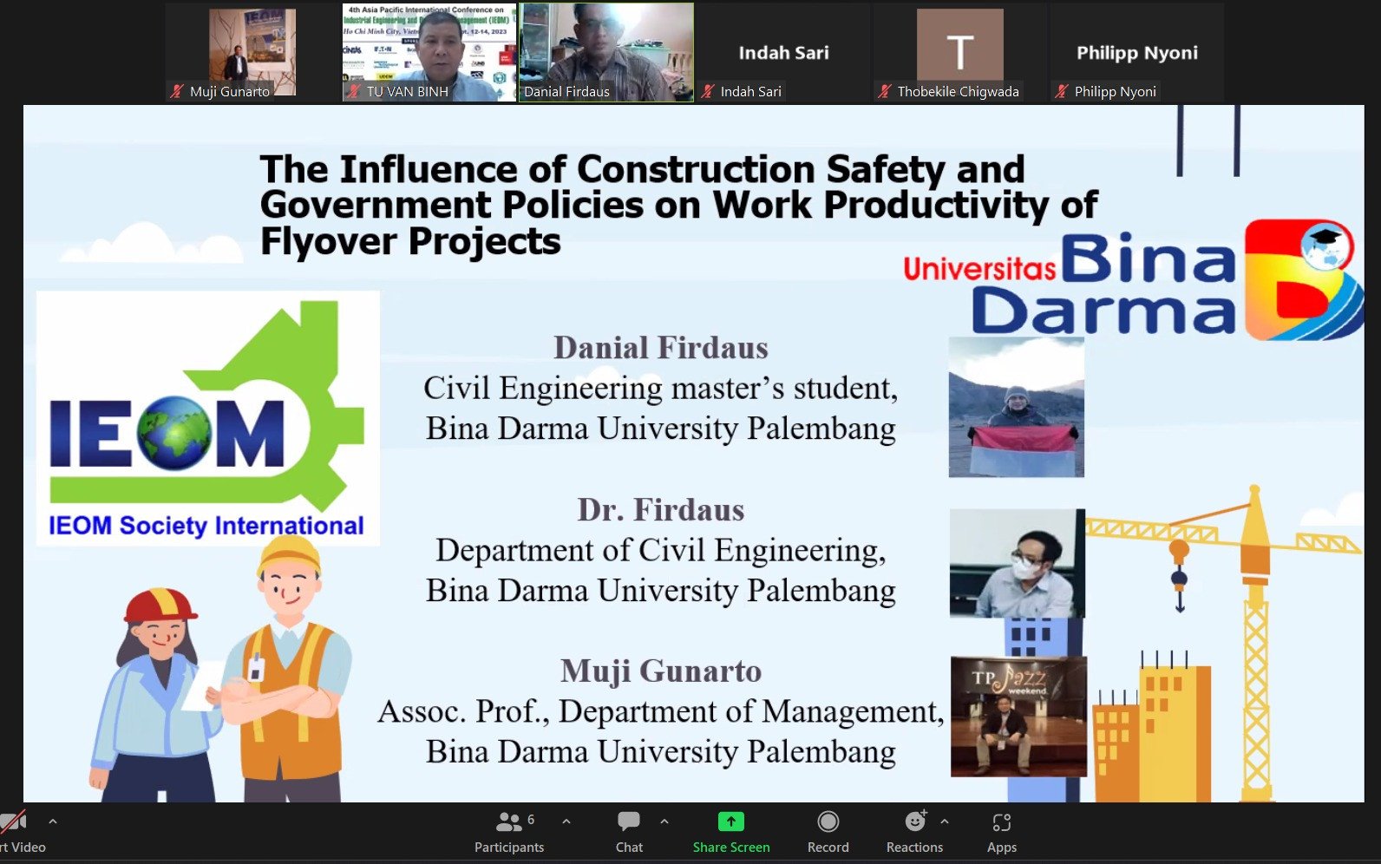Open the Reactions menu
Screen dimensions: 1381x864
tap(914, 833)
